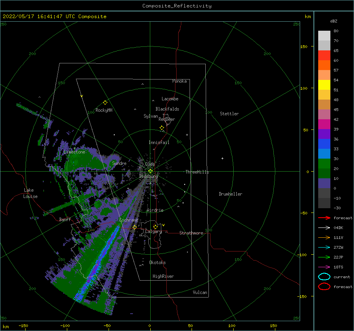Click the green 22JP arrow icon

(324, 257)
